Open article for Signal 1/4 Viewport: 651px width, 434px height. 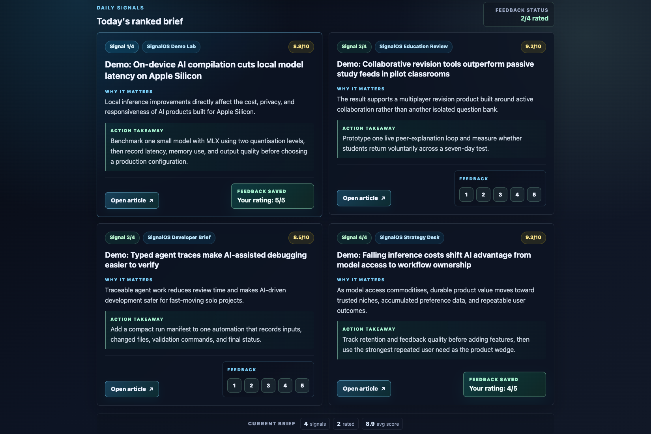[132, 200]
